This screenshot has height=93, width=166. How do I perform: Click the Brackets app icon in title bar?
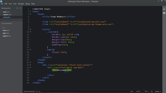[x=1, y=1]
